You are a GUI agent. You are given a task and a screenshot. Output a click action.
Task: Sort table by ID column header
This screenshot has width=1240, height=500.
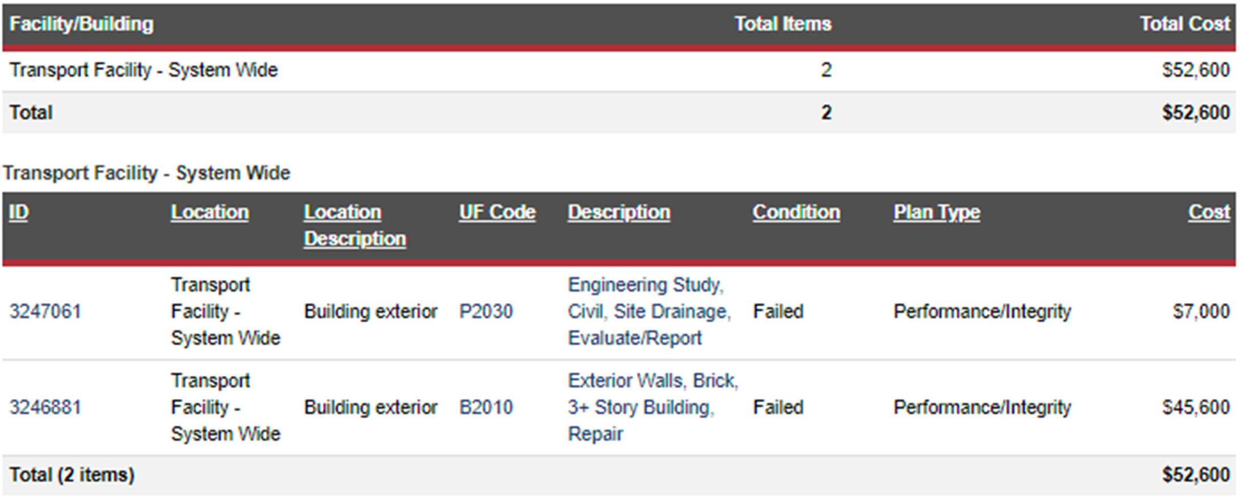19,213
